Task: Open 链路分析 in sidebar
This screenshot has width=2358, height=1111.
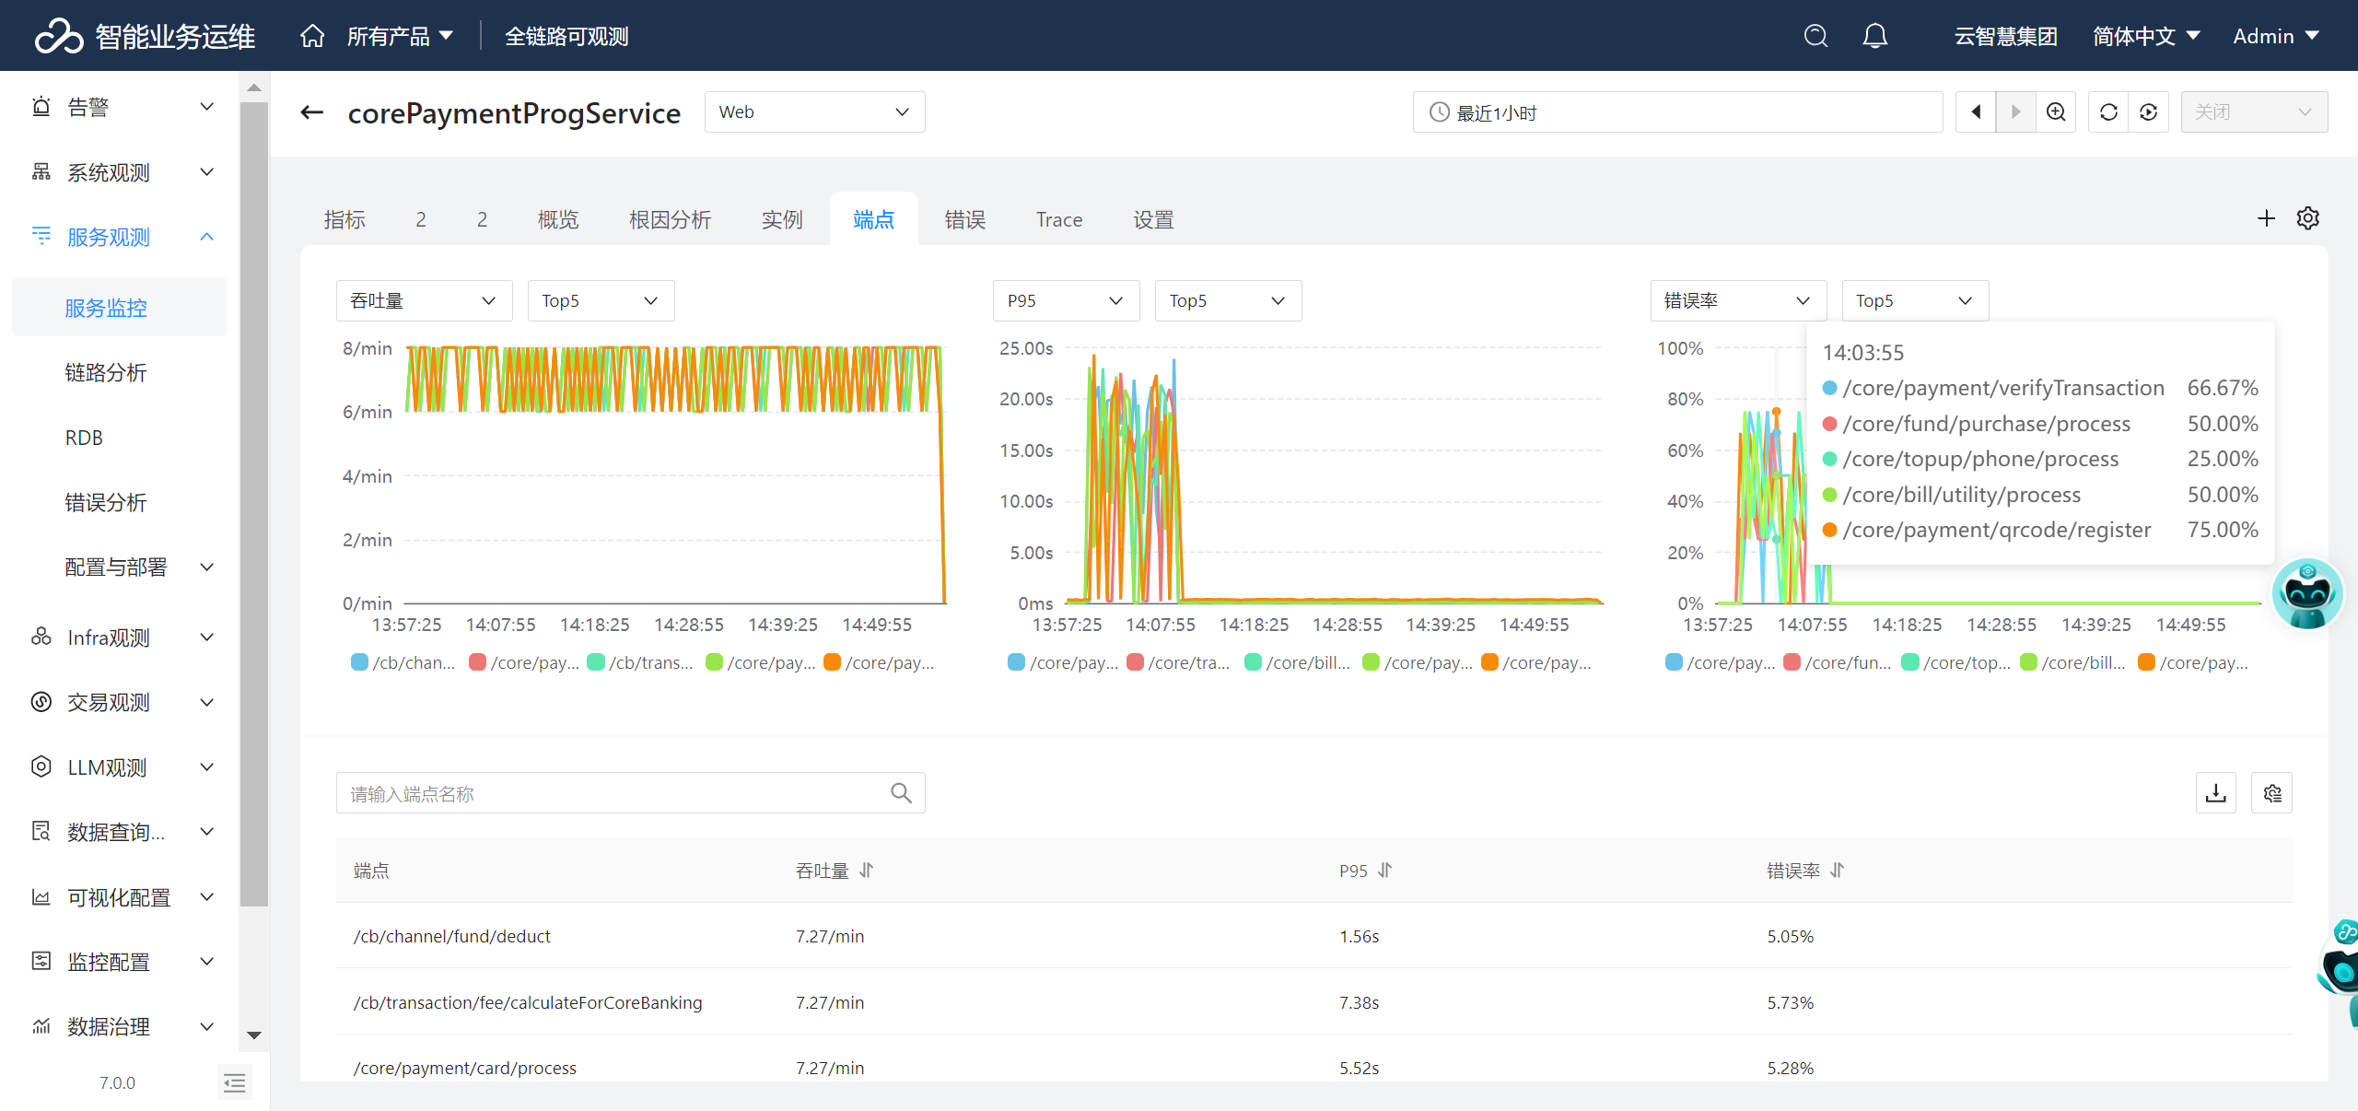Action: click(106, 373)
